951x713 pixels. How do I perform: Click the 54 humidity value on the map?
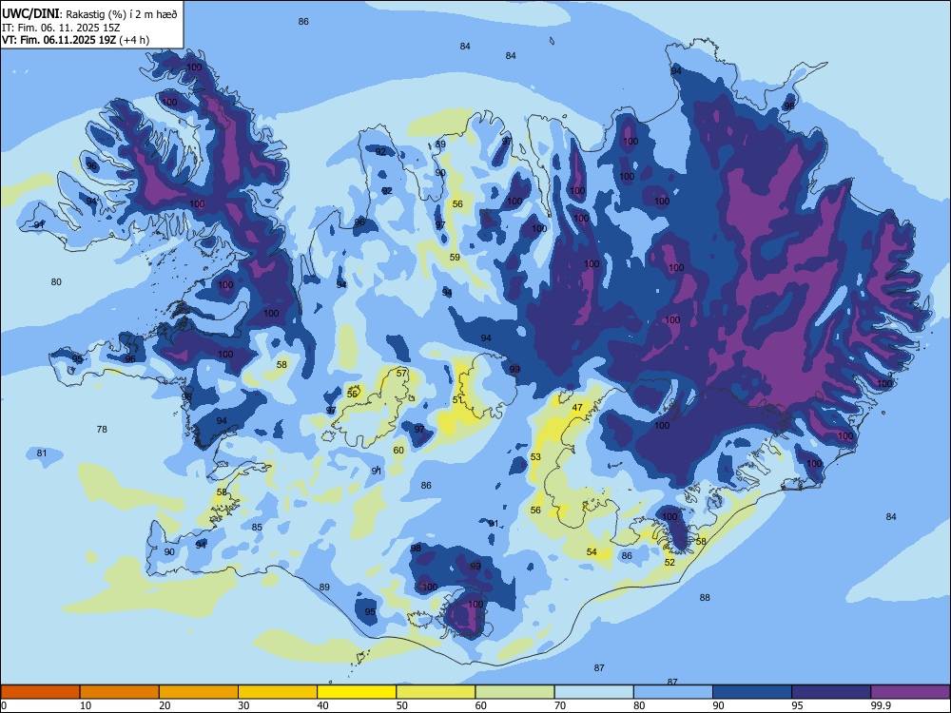point(592,551)
